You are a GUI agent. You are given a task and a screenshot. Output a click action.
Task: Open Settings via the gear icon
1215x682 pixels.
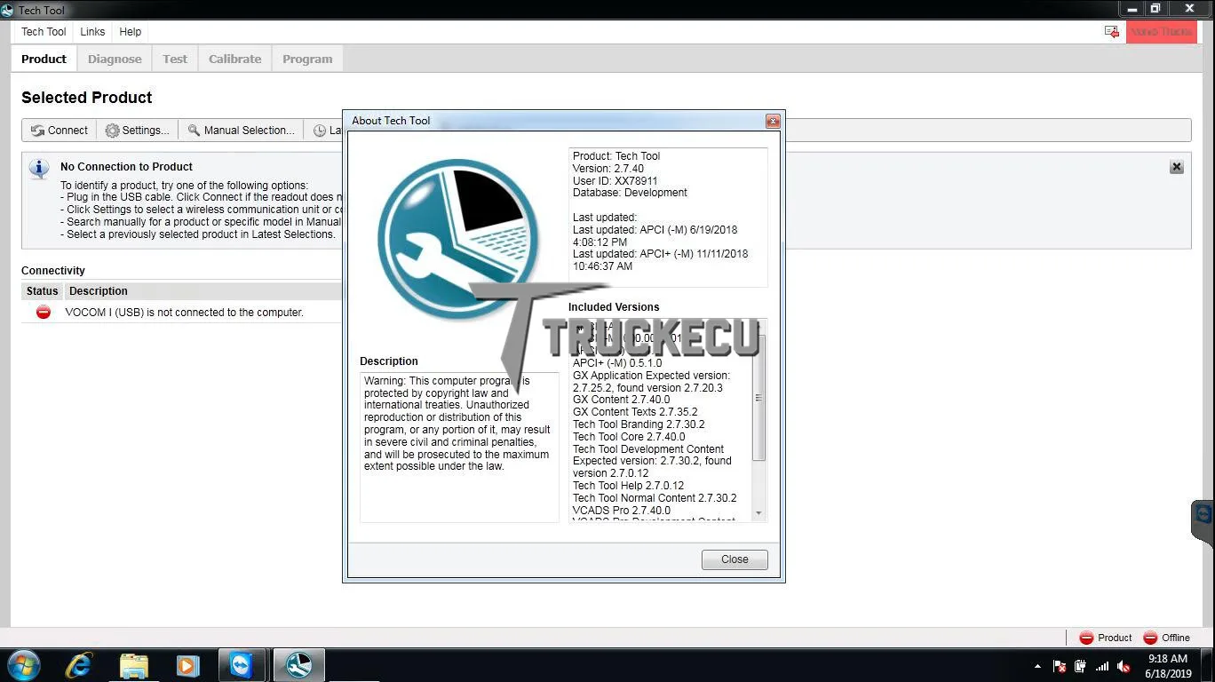coord(112,131)
